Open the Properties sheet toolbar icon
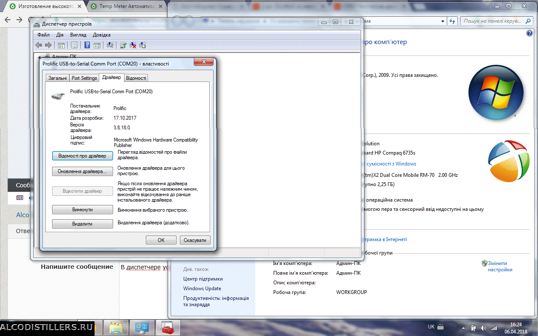This screenshot has width=538, height=336. click(74, 45)
